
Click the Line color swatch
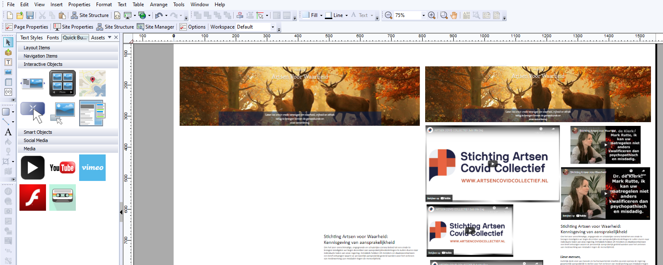(x=329, y=15)
